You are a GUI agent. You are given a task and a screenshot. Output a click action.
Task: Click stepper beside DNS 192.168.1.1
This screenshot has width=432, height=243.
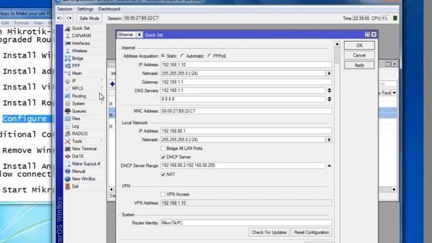click(329, 90)
